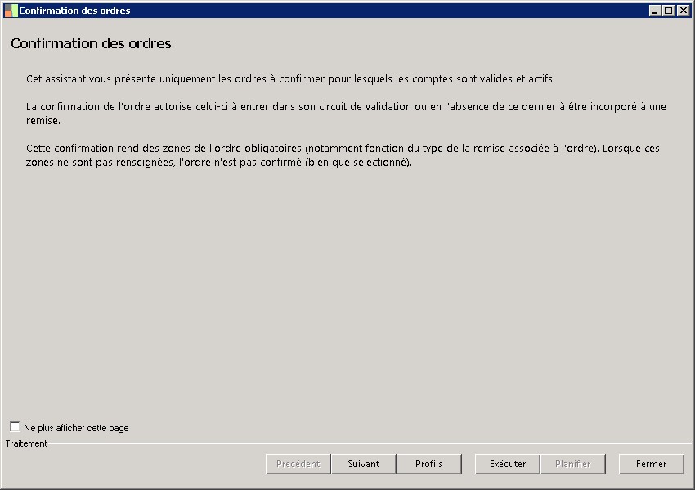This screenshot has height=490, width=695.
Task: Click the title bar text 'Confirmation des ordres'
Action: (74, 10)
